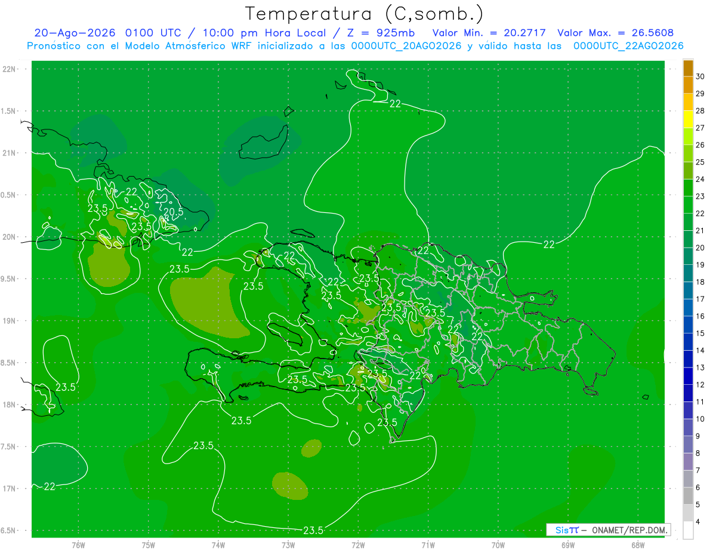Pick the yellow swatch between 27 and 28
Viewport: 716px width, 553px height.
pyautogui.click(x=688, y=119)
